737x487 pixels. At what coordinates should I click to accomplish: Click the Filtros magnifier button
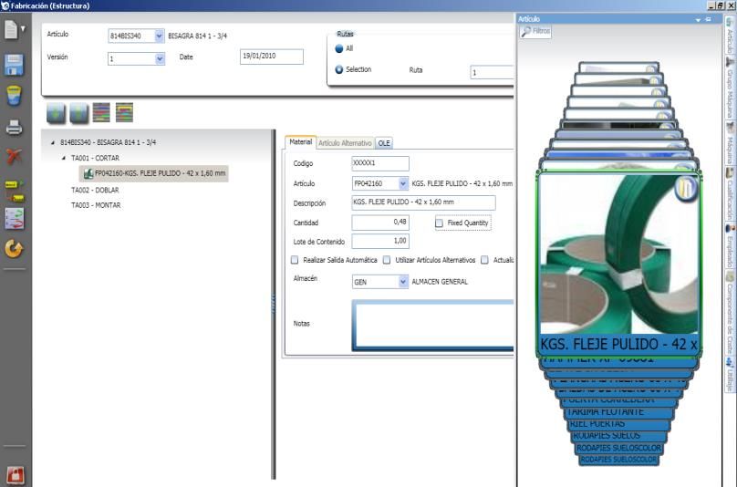536,31
